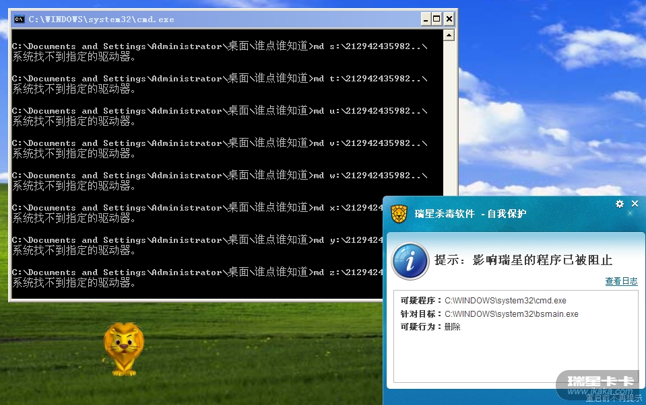The height and width of the screenshot is (405, 646).
Task: Click the 可疑行为 value 删除
Action: (453, 327)
